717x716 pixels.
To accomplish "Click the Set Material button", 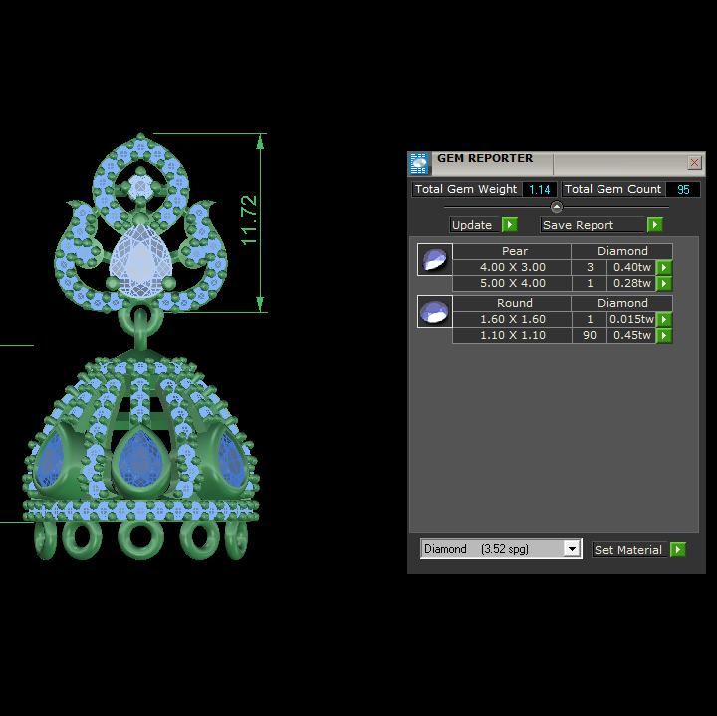I will pos(629,549).
